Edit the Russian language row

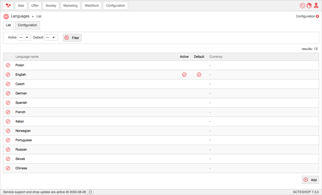8,150
